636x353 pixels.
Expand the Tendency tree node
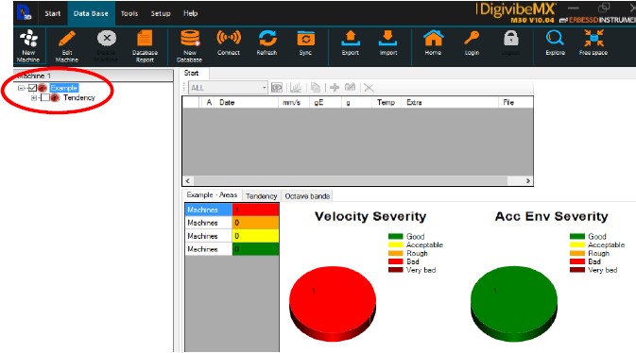coord(34,97)
